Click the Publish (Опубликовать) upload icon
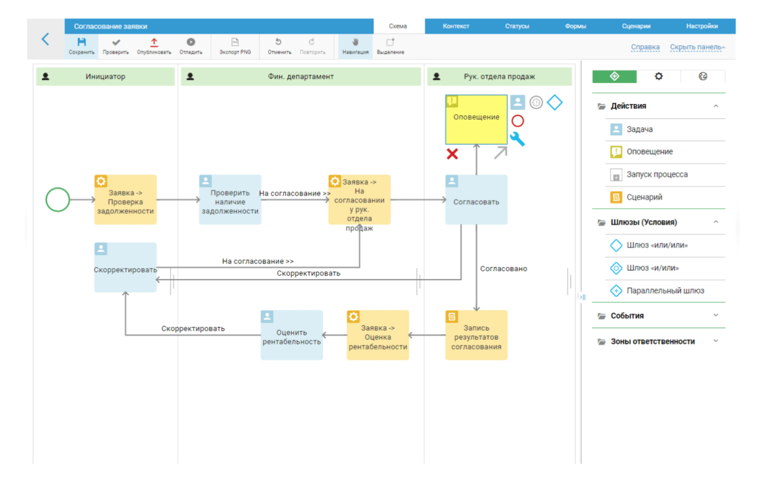This screenshot has width=765, height=478. [x=154, y=43]
